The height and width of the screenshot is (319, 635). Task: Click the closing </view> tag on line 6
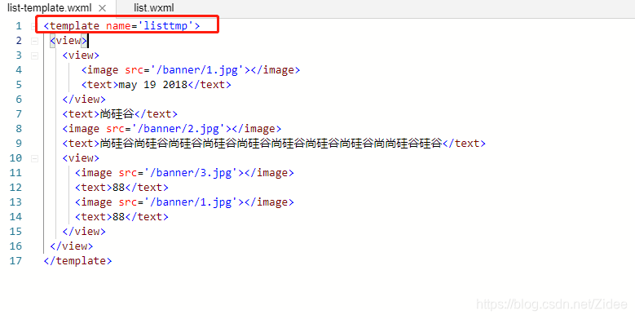point(84,100)
